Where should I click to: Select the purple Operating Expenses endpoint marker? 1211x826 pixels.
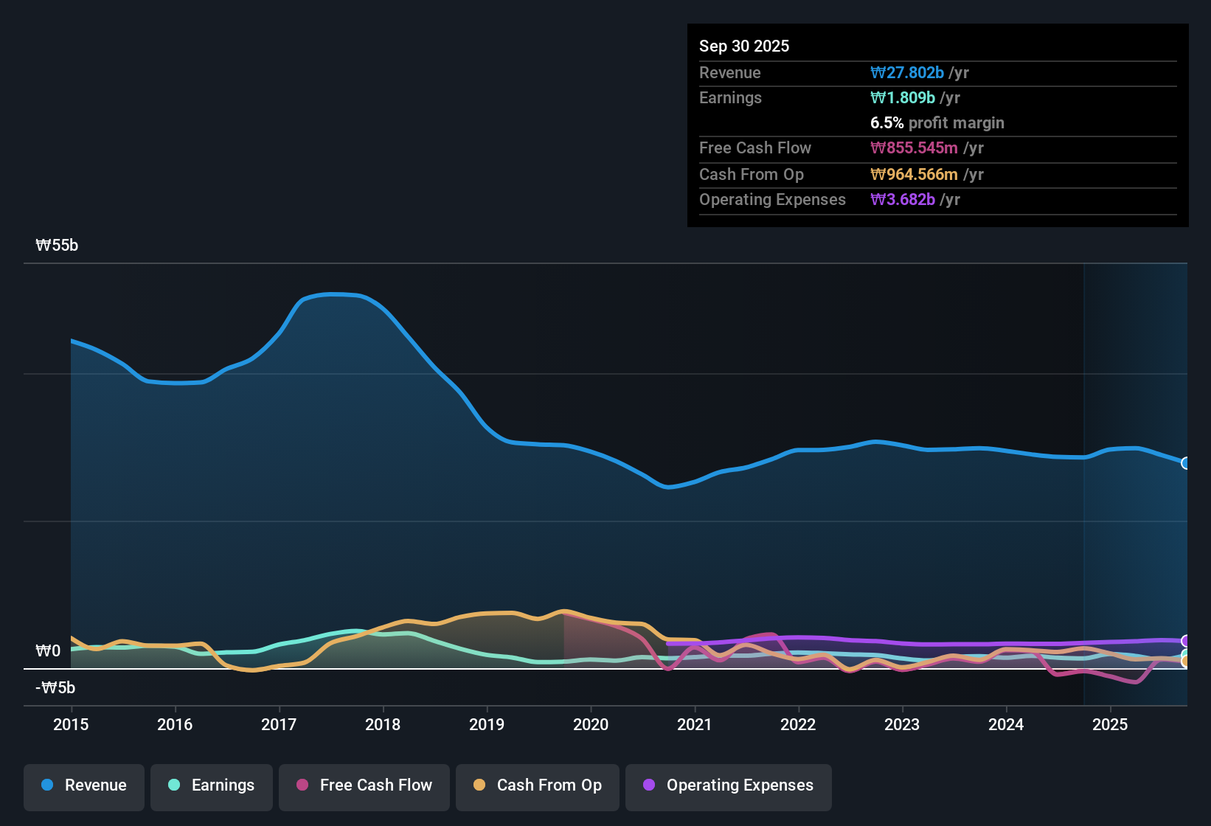click(x=1186, y=641)
